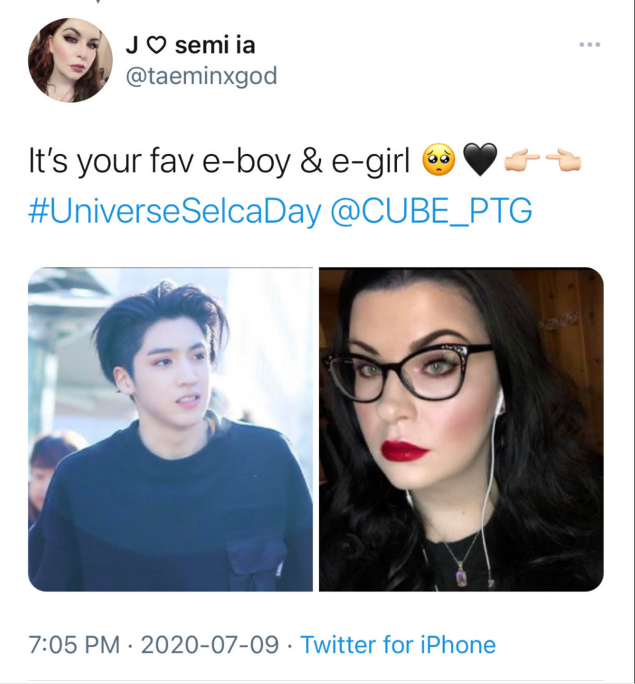Screen dimensions: 635x684
Task: Click the 2020-07-09 date
Action: pos(210,645)
